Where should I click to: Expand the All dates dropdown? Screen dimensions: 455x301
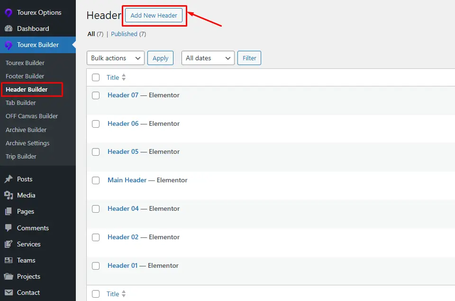208,58
